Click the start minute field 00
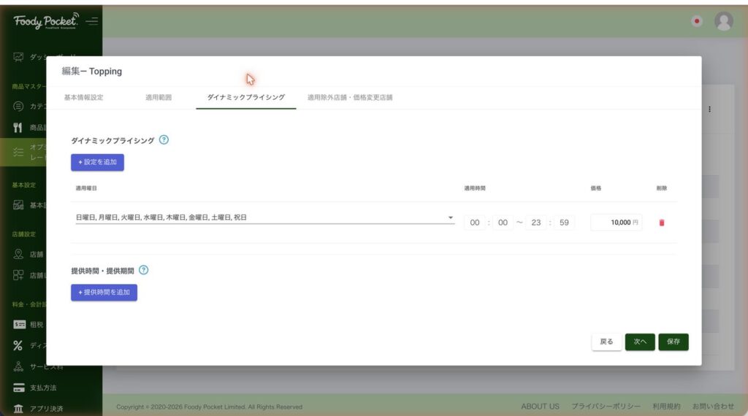 [x=503, y=223]
